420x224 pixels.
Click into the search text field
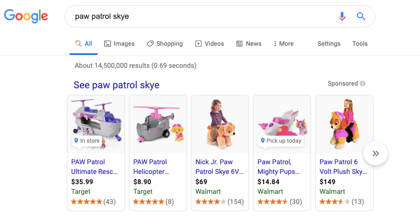coord(204,16)
